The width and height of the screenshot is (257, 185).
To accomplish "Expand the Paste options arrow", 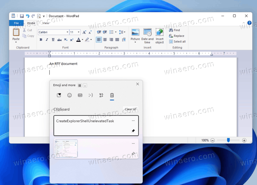I will coord(16,42).
